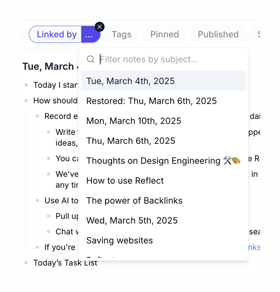280x292 pixels.
Task: Toggle the Published filter
Action: click(218, 34)
